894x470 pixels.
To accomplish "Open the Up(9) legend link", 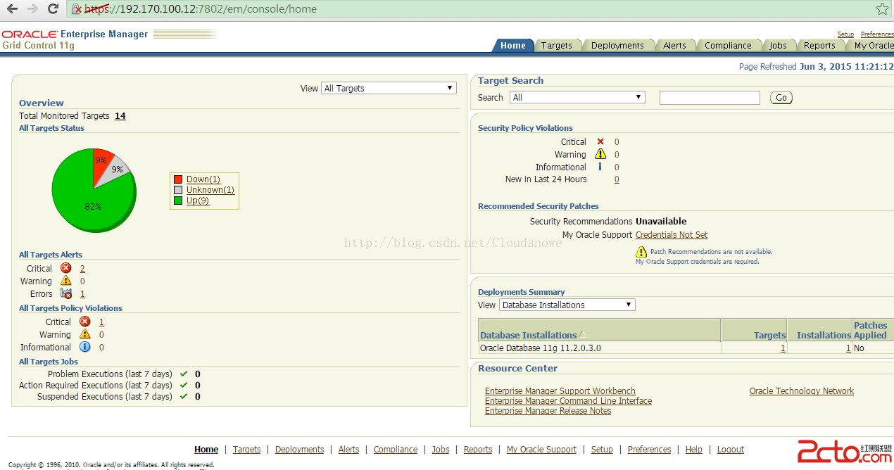I will (x=198, y=201).
